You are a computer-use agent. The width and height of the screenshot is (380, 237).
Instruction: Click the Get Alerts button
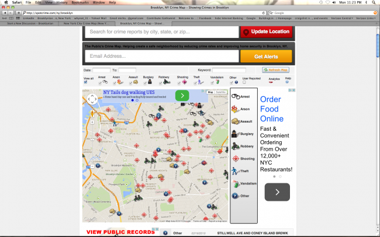(266, 57)
